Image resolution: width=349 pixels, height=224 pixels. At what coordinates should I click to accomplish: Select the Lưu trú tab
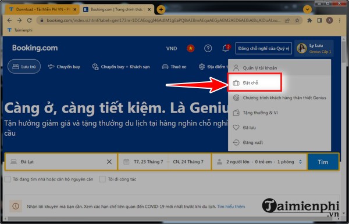(24, 66)
